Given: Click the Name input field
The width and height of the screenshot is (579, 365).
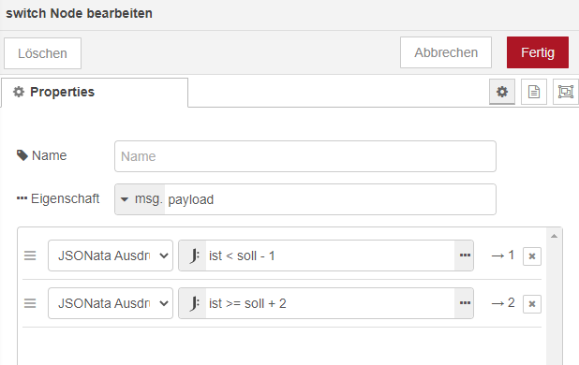Looking at the screenshot, I should [x=305, y=156].
